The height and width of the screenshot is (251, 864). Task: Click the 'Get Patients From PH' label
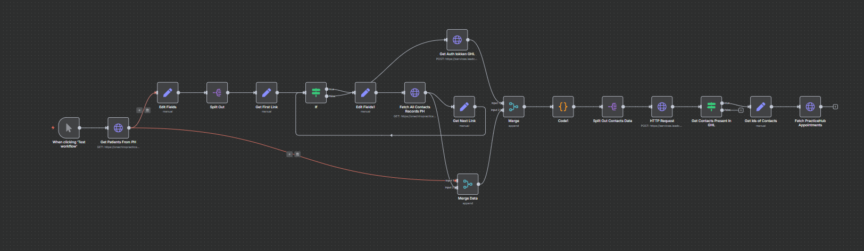coord(118,142)
